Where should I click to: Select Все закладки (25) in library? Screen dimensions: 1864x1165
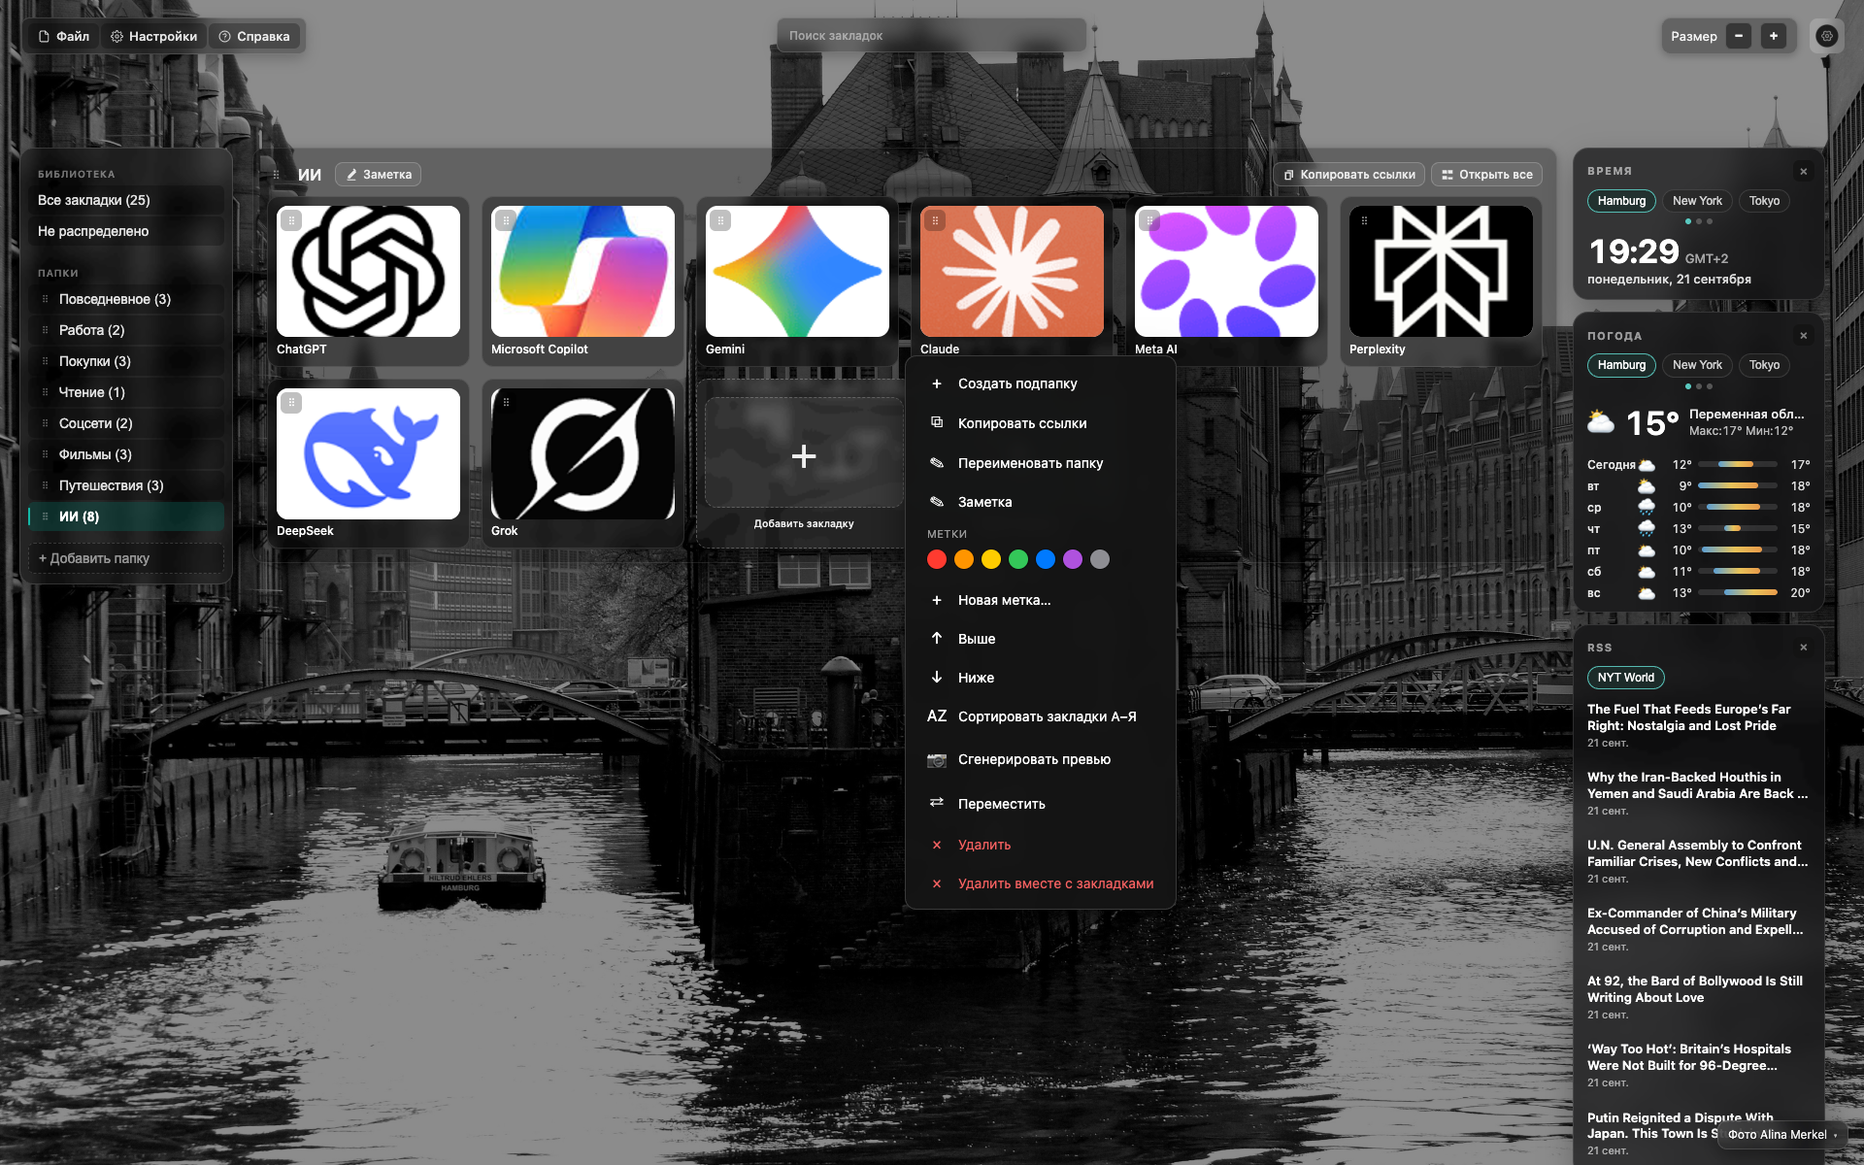126,200
